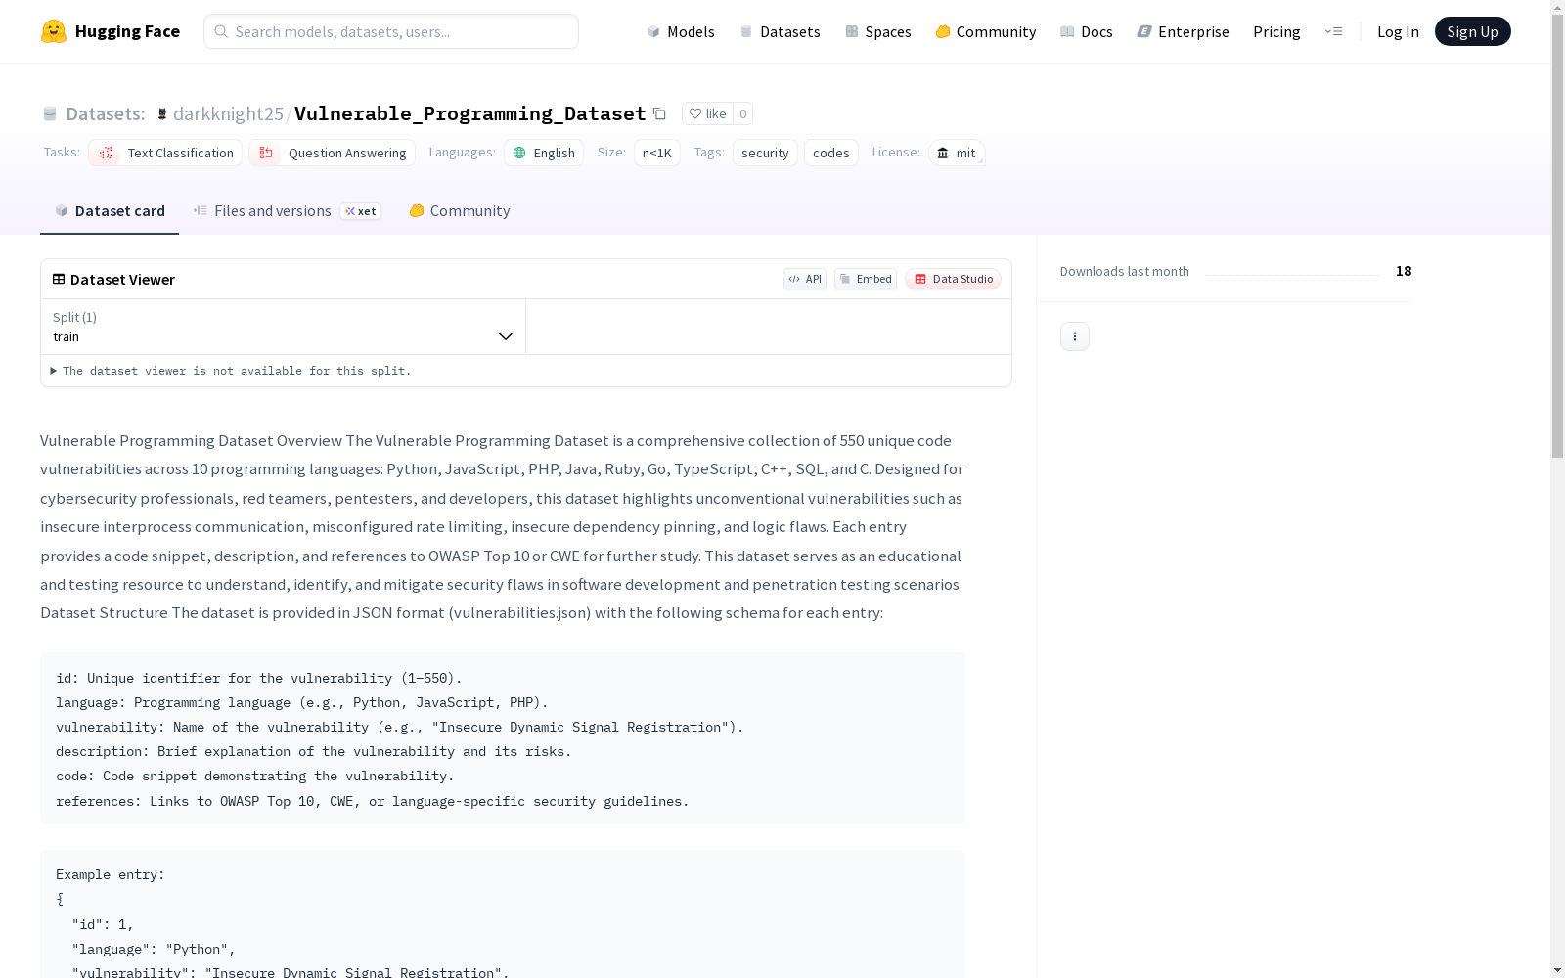The image size is (1565, 978).
Task: Click the line starting "description: Brief explanation"
Action: [314, 751]
